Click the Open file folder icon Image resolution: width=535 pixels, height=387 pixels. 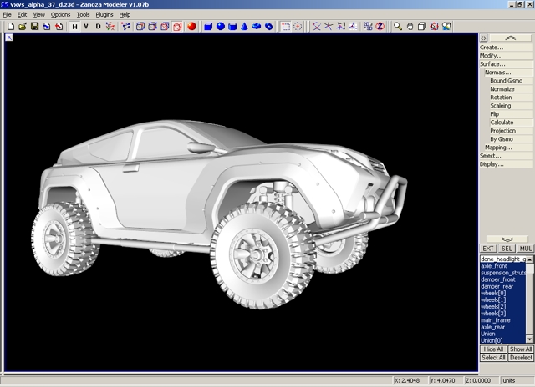[22, 26]
